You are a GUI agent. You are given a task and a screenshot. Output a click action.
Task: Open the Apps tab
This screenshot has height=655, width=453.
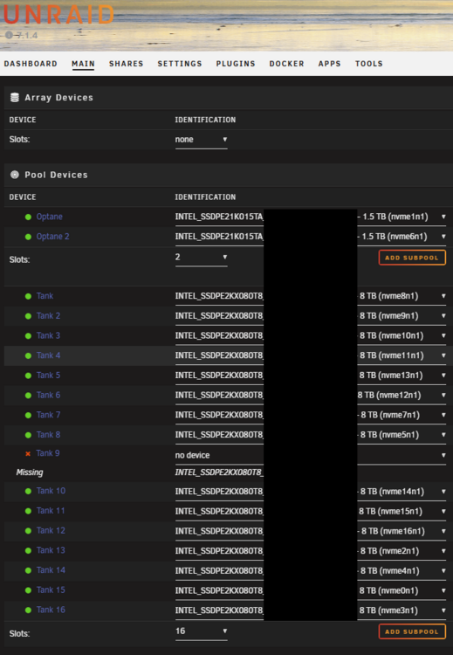pos(329,64)
